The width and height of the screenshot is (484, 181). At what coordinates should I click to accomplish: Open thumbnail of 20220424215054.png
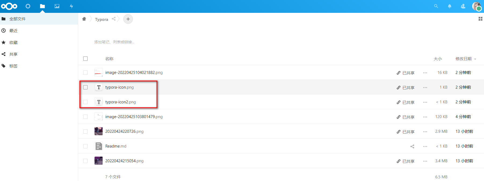tap(99, 161)
